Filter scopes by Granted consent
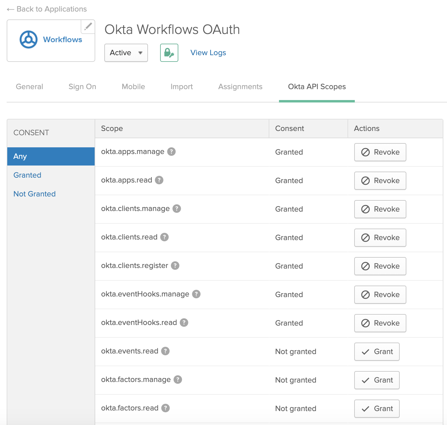The image size is (447, 425). pos(27,175)
